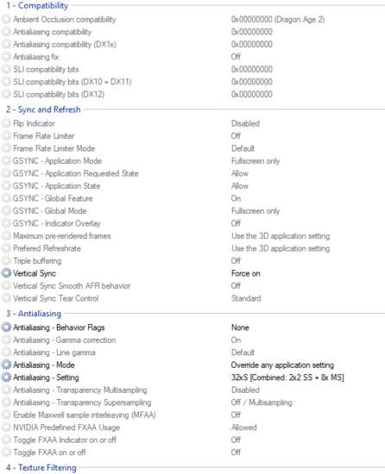Select the Maximum pre-rendered frames setting
The image size is (385, 474).
tap(192, 236)
